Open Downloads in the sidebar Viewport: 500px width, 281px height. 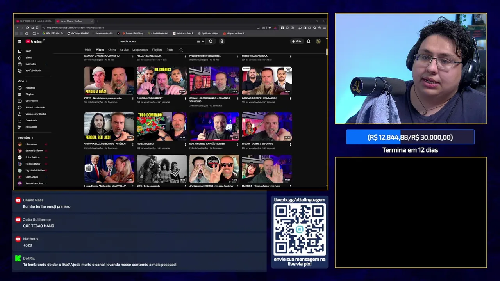pos(30,121)
